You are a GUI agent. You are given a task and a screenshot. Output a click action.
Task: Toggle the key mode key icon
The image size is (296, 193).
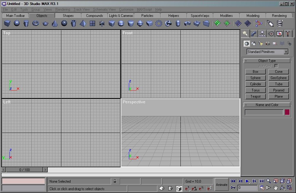click(233, 188)
